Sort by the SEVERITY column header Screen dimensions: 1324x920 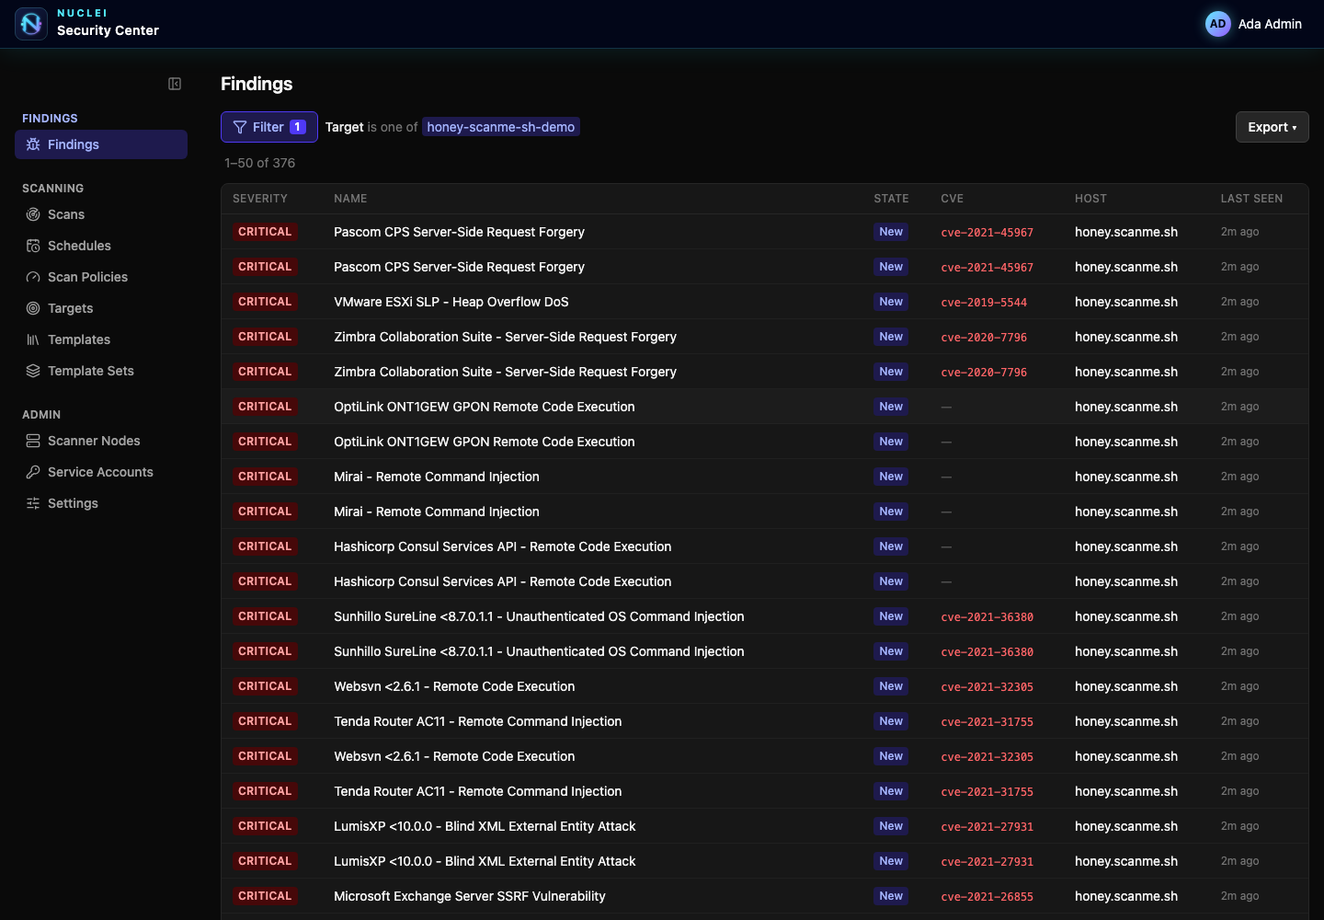pyautogui.click(x=260, y=199)
